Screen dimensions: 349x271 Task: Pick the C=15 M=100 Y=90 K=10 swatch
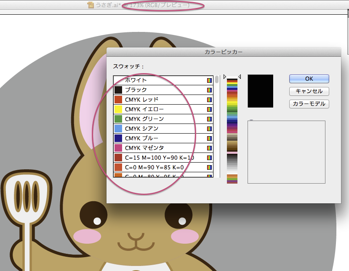pyautogui.click(x=160, y=158)
